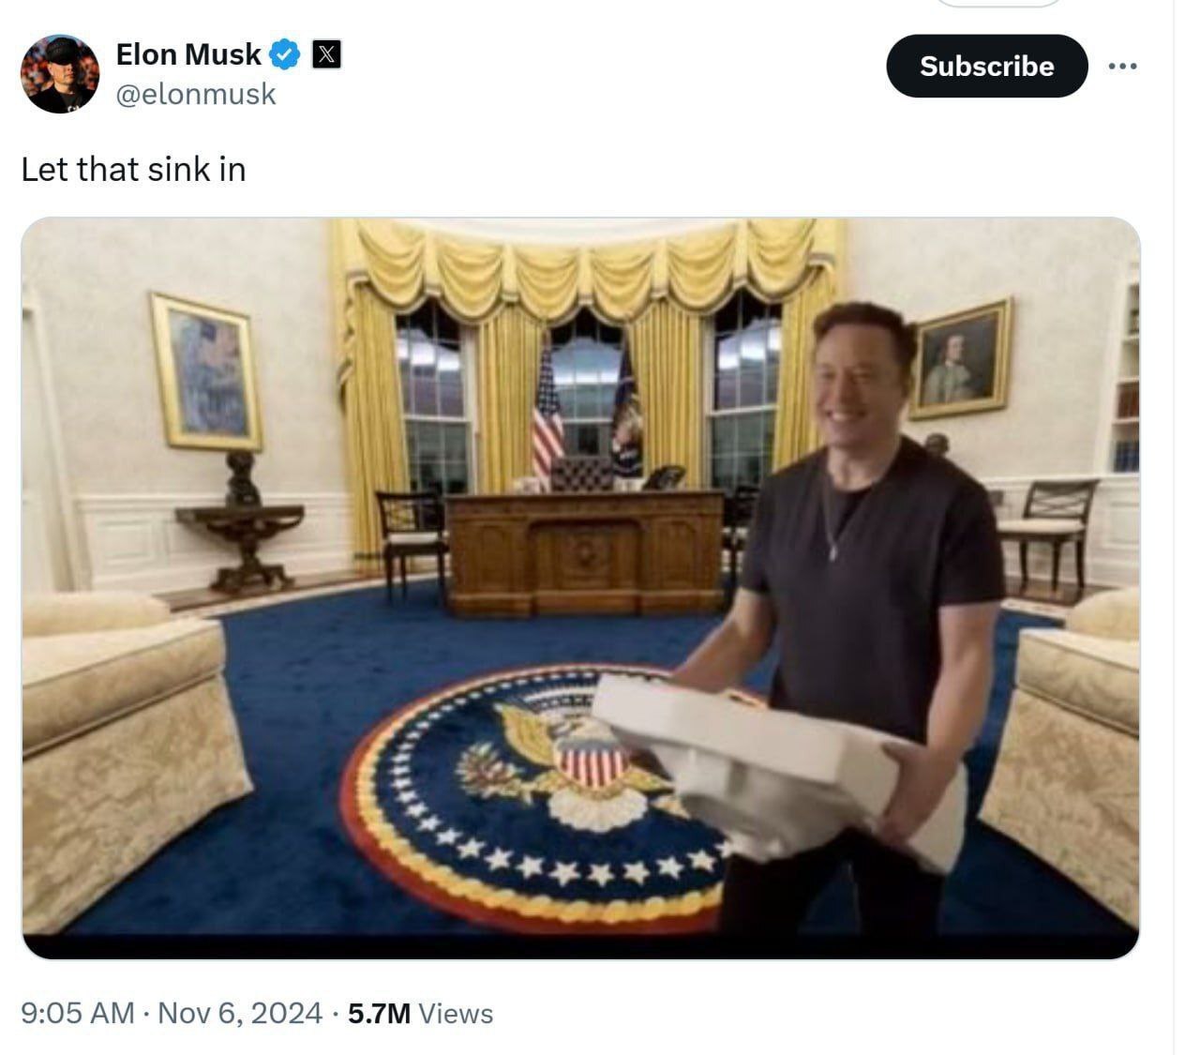Click the framed painting on left wall

[206, 371]
